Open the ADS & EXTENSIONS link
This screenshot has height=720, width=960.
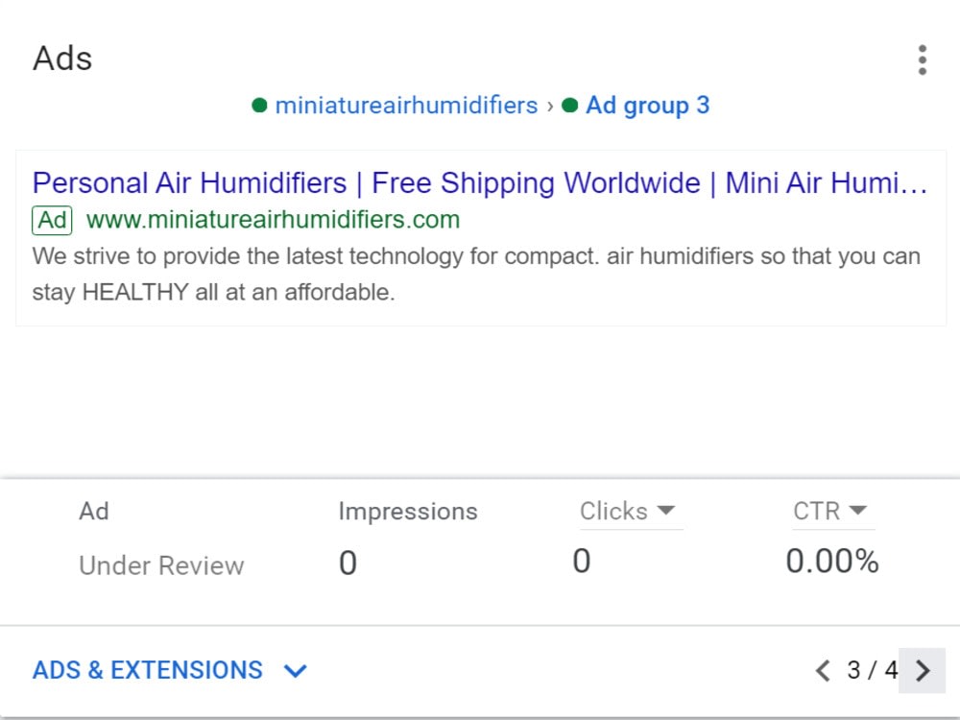[x=148, y=670]
